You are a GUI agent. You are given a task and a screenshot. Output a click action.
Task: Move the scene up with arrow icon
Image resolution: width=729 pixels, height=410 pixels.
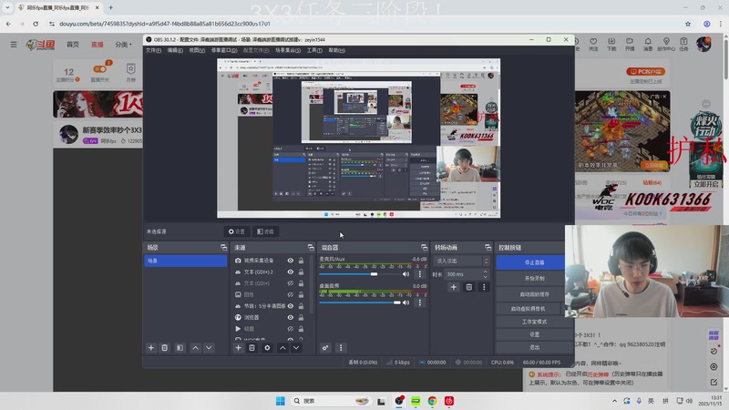click(x=196, y=348)
